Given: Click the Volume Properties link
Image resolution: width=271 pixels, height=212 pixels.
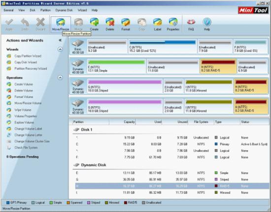Looking at the screenshot, I should pos(26,116).
